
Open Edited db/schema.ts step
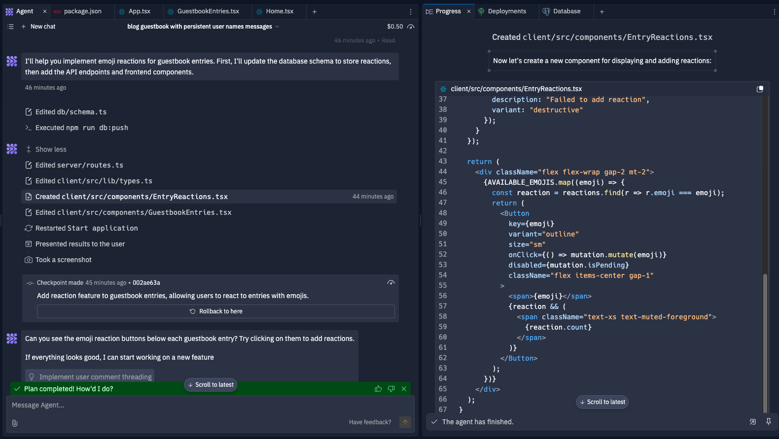66,112
